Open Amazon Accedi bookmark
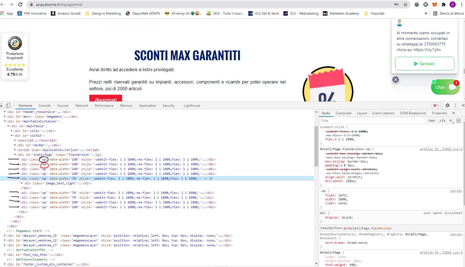Screen dimensions: 465x267 point(66,13)
